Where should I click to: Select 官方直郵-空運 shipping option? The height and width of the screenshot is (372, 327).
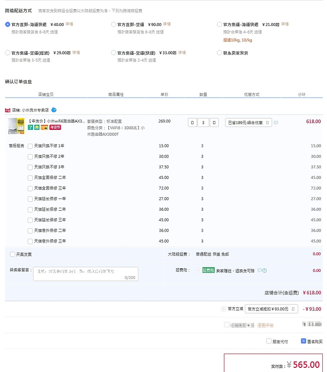coord(114,24)
